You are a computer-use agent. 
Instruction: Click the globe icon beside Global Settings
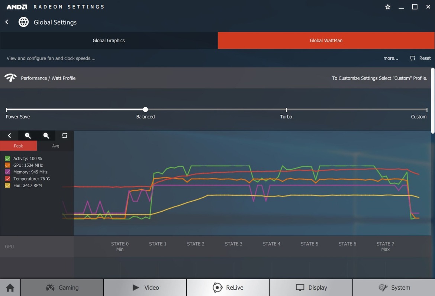click(23, 22)
